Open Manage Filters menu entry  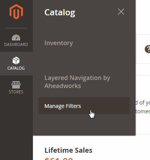[84, 106]
